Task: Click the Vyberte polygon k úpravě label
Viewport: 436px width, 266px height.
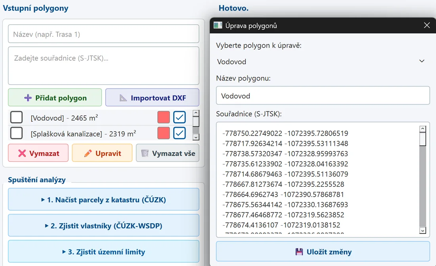Action: (x=258, y=45)
